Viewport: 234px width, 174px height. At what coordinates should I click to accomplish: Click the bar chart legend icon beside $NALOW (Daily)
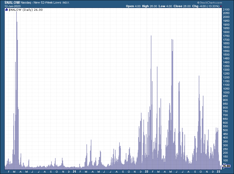[6, 10]
